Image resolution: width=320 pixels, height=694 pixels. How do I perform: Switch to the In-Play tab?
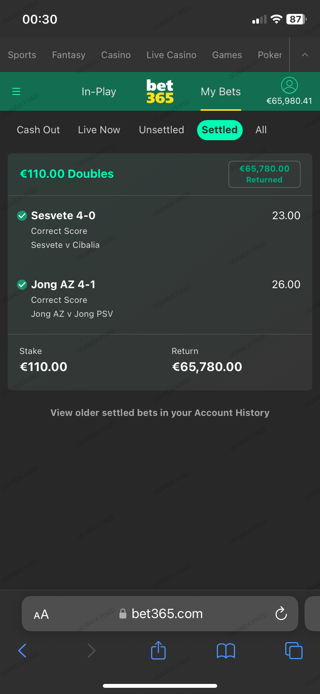[99, 92]
